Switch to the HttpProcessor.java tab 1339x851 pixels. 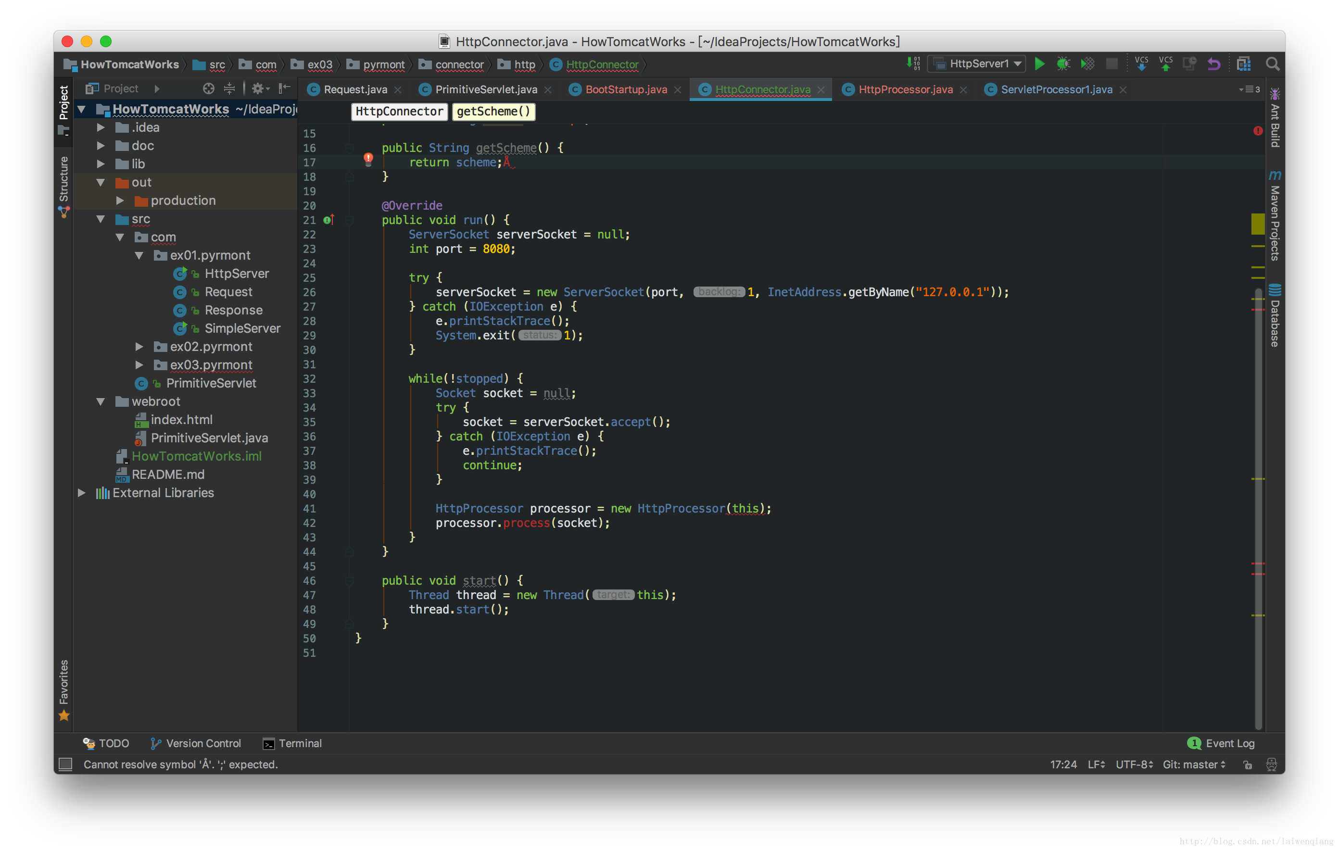(905, 89)
